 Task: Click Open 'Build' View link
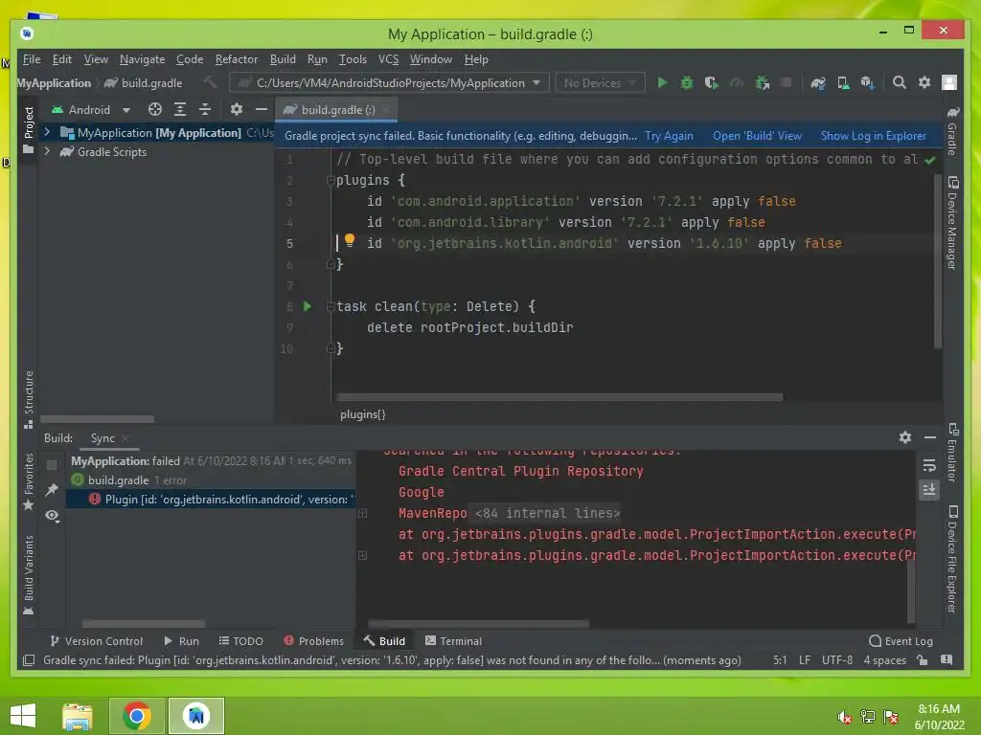pos(757,136)
